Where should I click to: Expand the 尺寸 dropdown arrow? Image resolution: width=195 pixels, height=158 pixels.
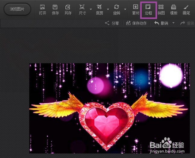(91, 9)
